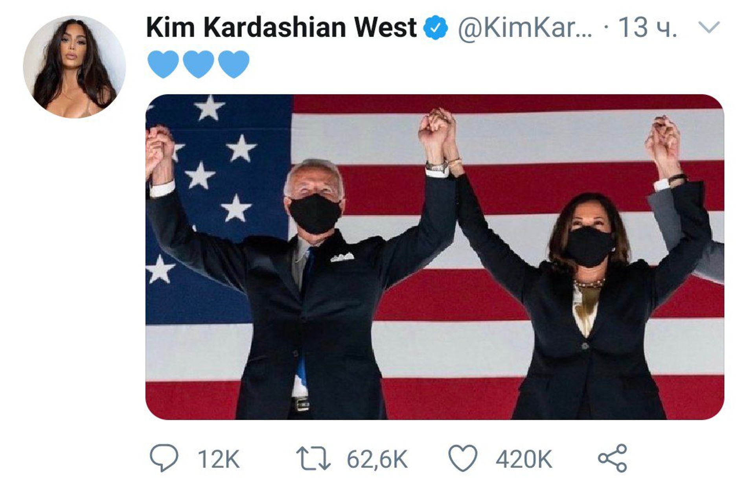Click the Kim Kardashian West name
747x491 pixels.
coord(281,28)
